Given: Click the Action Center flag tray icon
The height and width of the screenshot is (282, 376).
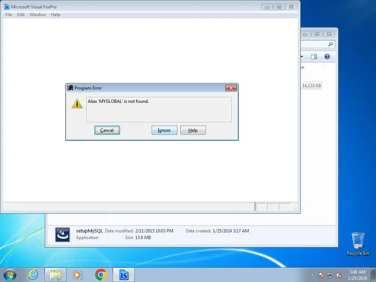Looking at the screenshot, I should pos(321,275).
